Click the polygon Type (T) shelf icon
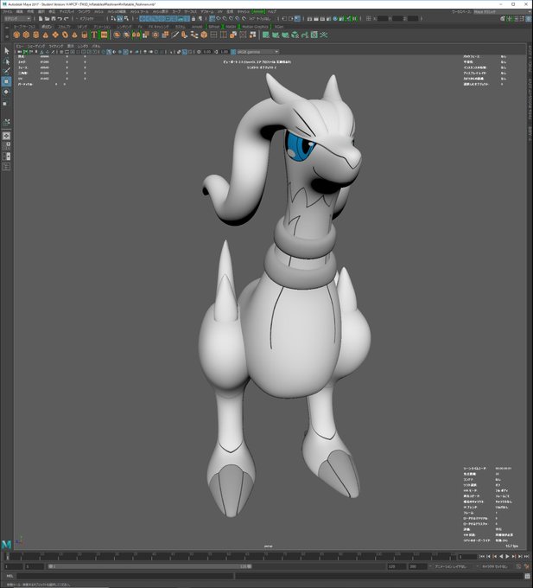The image size is (533, 588). pyautogui.click(x=94, y=35)
